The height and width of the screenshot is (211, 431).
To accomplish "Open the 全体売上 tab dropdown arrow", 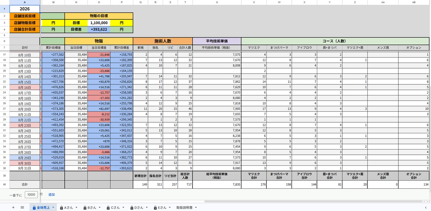I will click(53, 207).
